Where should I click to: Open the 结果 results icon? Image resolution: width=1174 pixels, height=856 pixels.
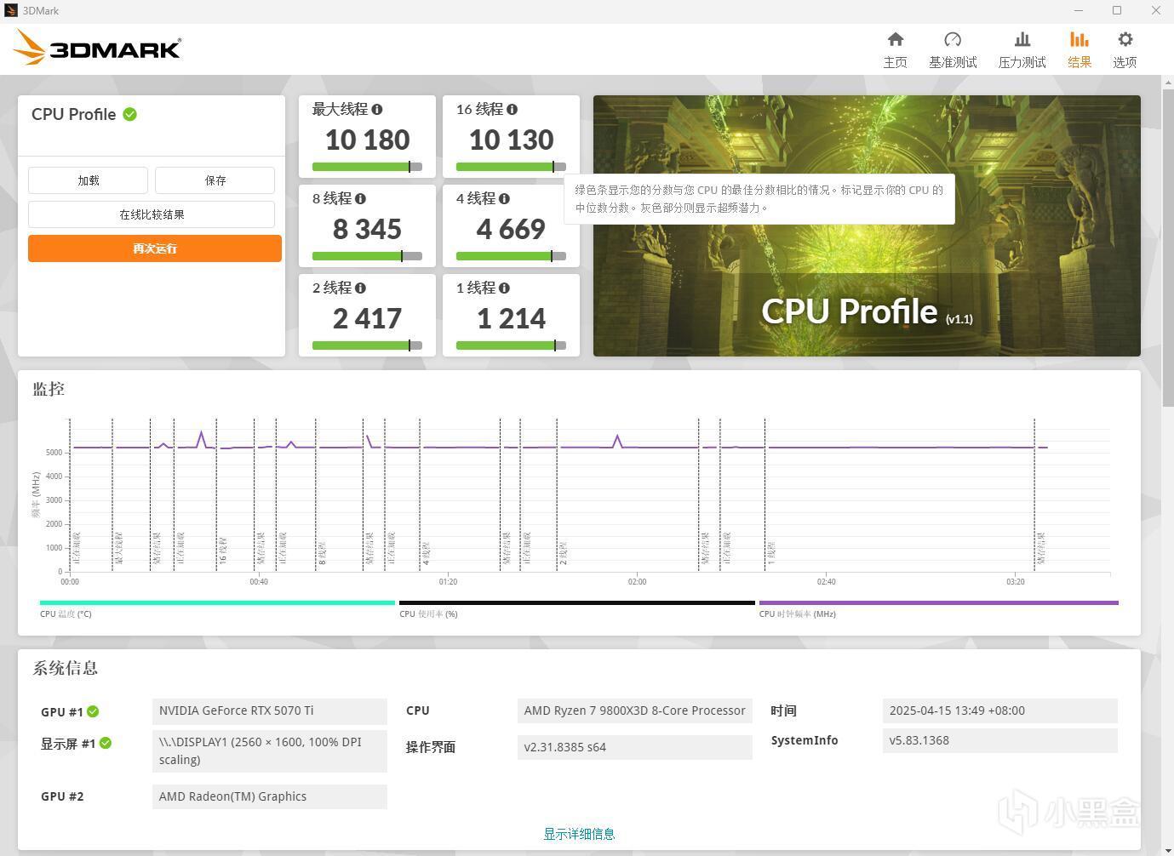pos(1080,39)
